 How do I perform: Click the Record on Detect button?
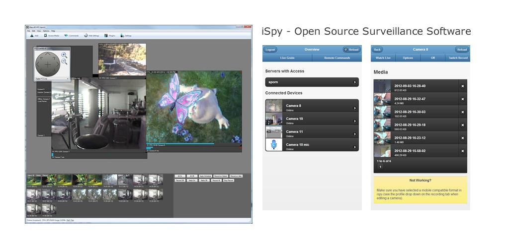220,176
